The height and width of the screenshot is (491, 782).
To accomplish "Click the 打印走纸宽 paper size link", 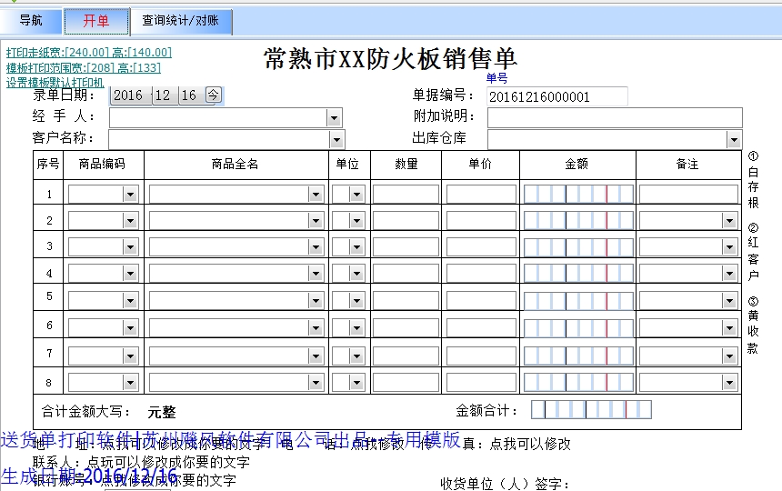I will pyautogui.click(x=88, y=53).
